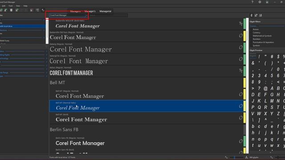This screenshot has height=160, width=285.
Task: Click the TrueType icon on Baskerville WGL4 BT row
Action: 240,24
